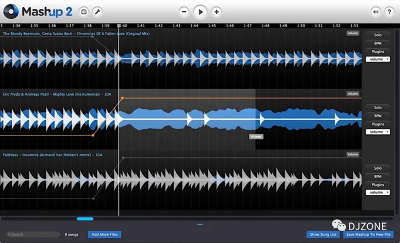The image size is (400, 243).
Task: Click the Mashup 2 logo icon
Action: click(x=11, y=12)
